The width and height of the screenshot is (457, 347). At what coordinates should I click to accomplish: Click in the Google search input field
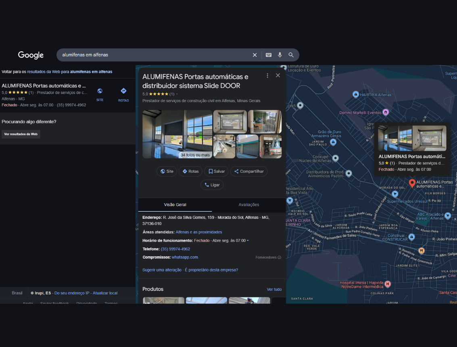154,55
